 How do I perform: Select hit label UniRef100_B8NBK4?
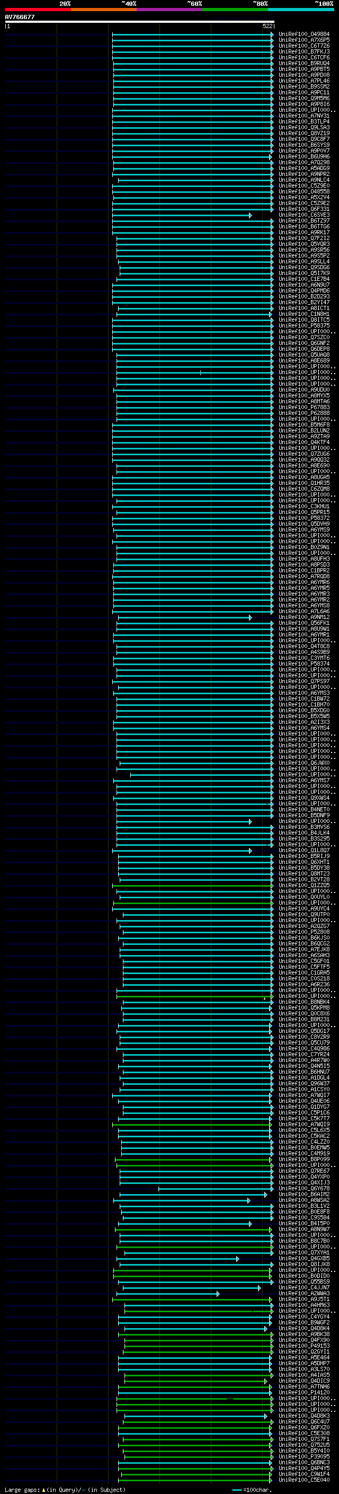pyautogui.click(x=304, y=1002)
